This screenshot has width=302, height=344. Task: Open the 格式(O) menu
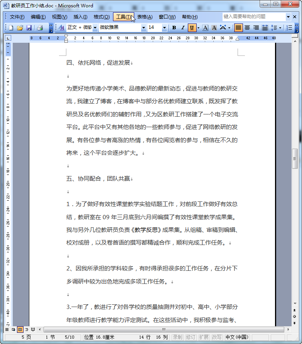click(102, 17)
